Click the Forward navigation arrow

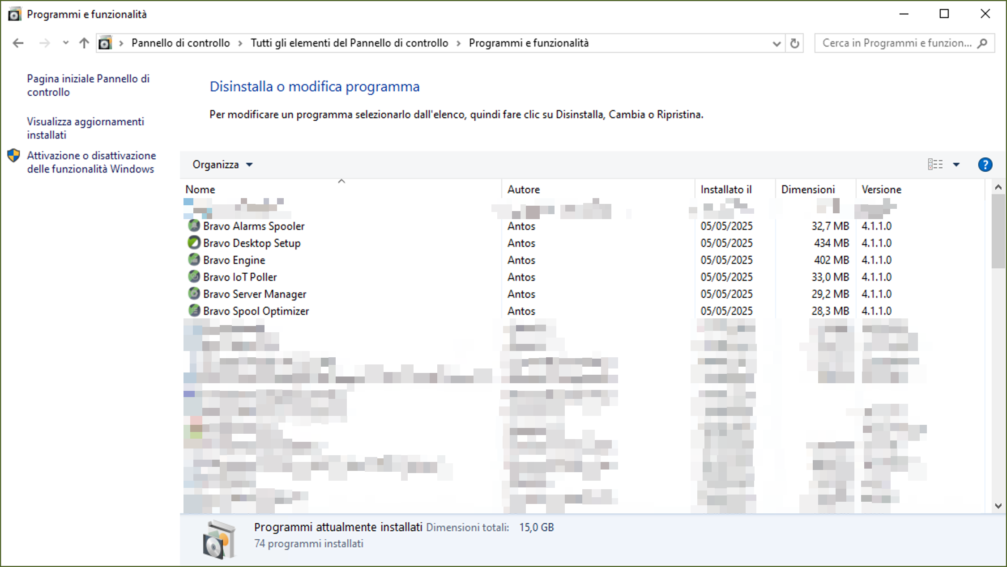point(44,43)
